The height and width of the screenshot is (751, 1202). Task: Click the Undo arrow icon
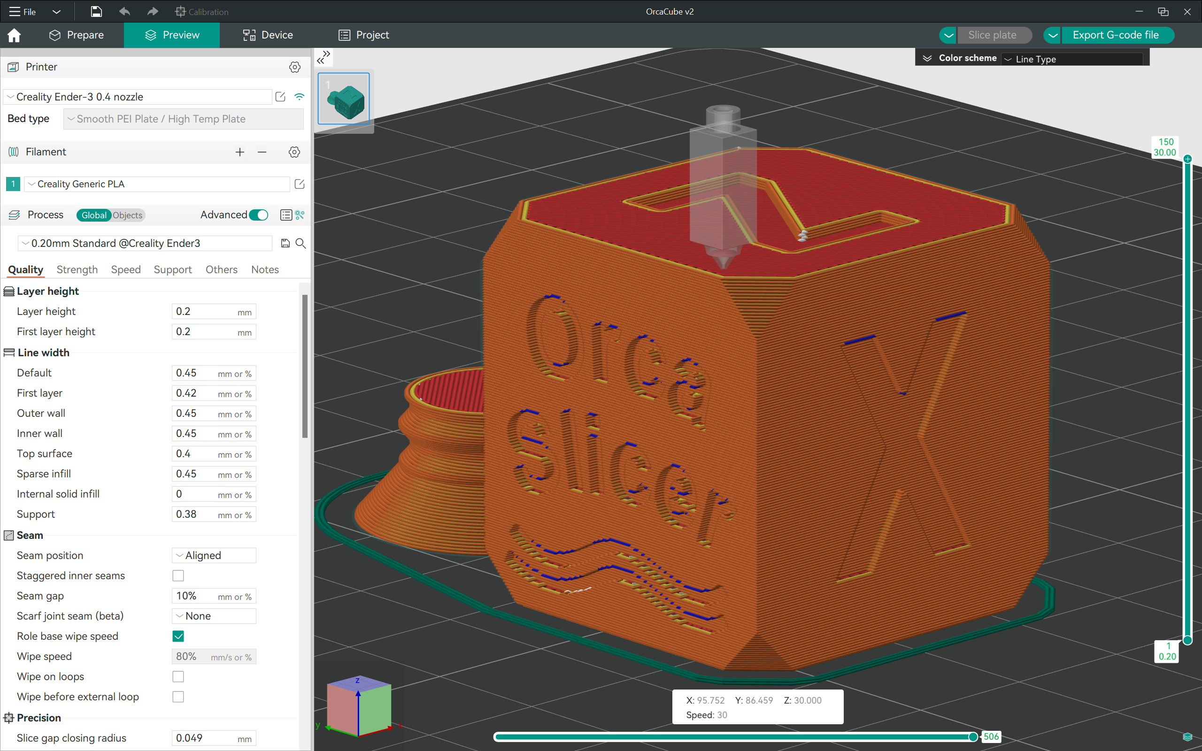[x=124, y=11]
